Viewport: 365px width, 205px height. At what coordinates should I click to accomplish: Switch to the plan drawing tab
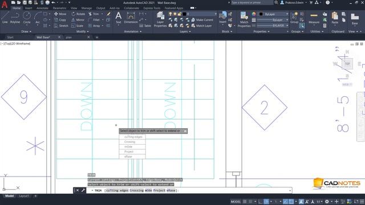pyautogui.click(x=68, y=37)
